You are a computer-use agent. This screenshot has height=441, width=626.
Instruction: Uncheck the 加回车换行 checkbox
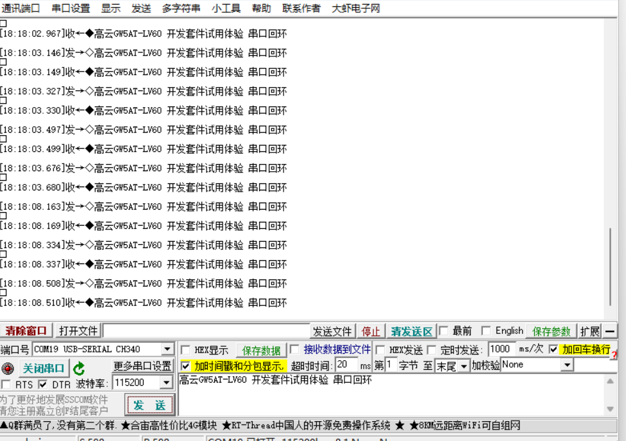click(554, 349)
